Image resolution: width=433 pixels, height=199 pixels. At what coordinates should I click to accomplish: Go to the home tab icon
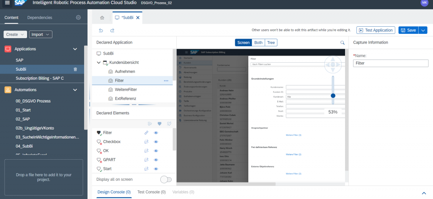(102, 18)
